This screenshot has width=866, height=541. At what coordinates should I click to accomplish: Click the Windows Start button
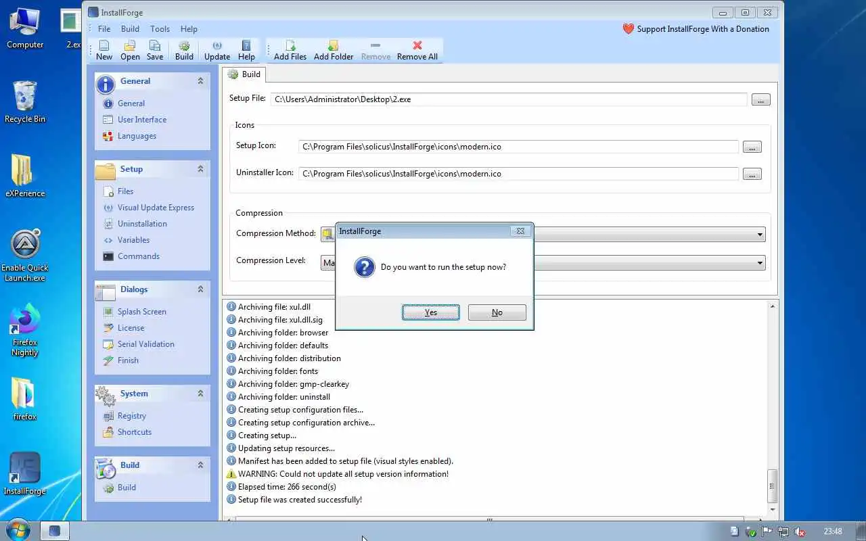point(17,530)
